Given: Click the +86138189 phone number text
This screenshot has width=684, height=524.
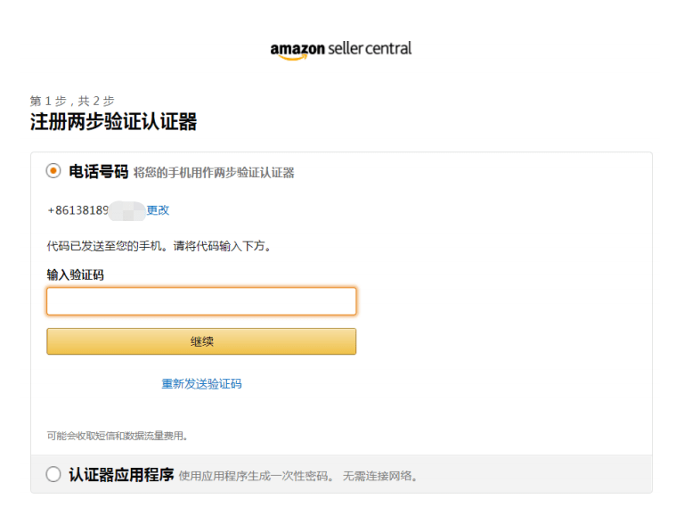Looking at the screenshot, I should (77, 210).
